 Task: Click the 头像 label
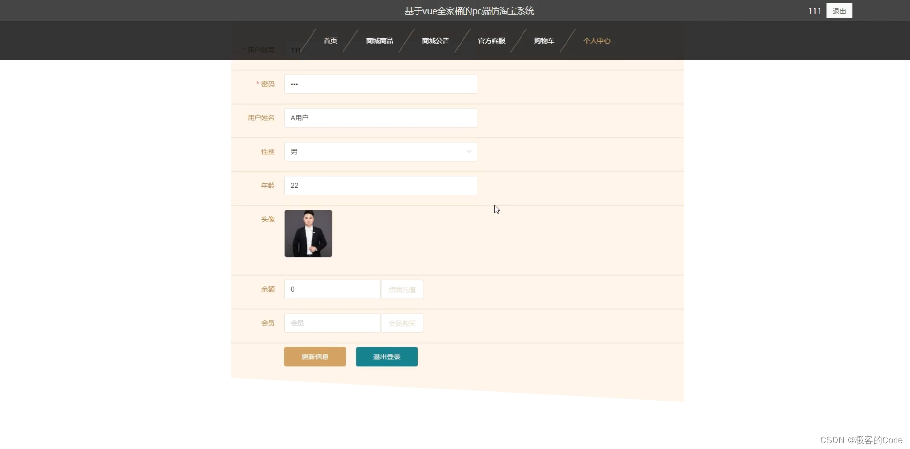tap(268, 219)
